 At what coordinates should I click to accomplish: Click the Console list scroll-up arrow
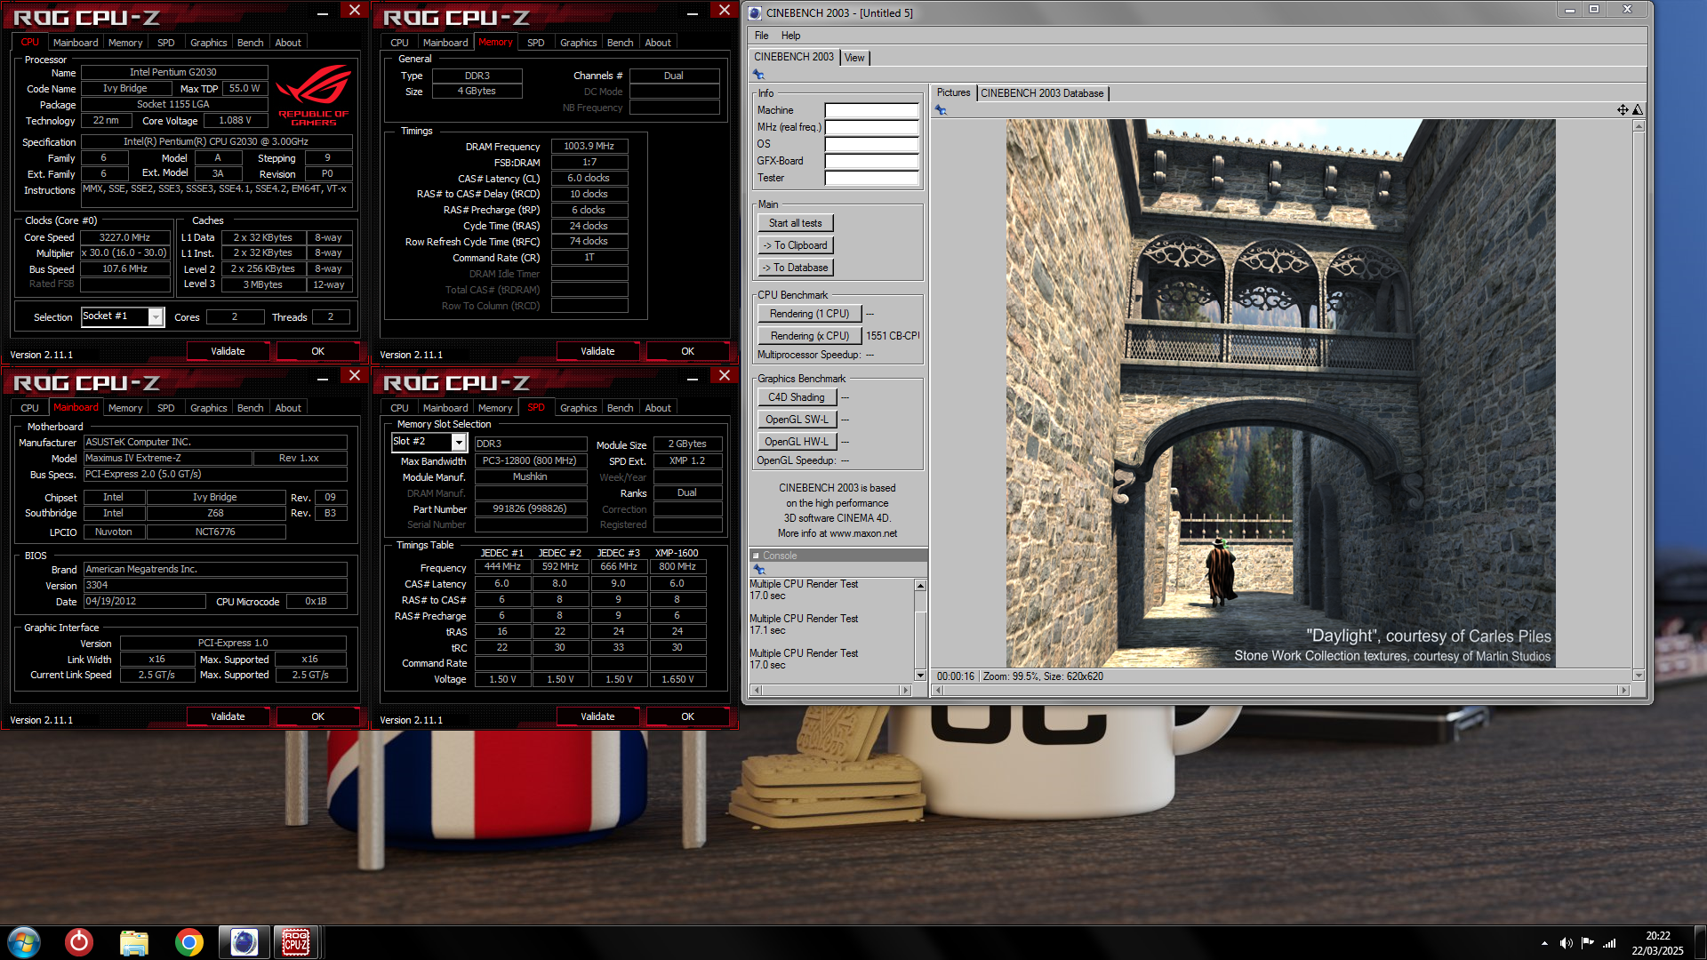click(x=920, y=585)
